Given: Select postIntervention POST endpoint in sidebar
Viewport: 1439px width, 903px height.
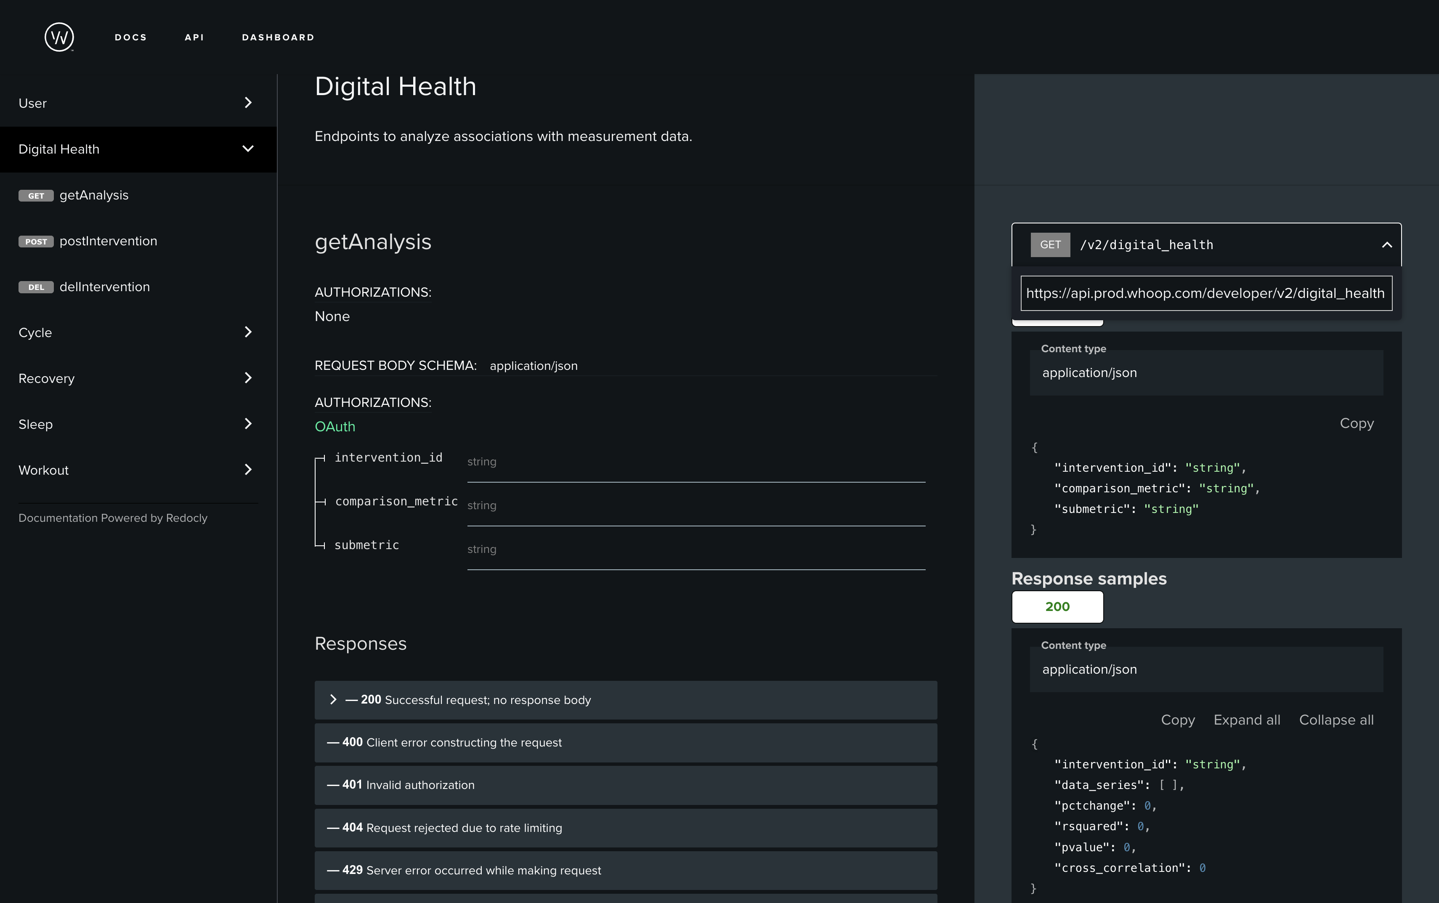Looking at the screenshot, I should (138, 241).
